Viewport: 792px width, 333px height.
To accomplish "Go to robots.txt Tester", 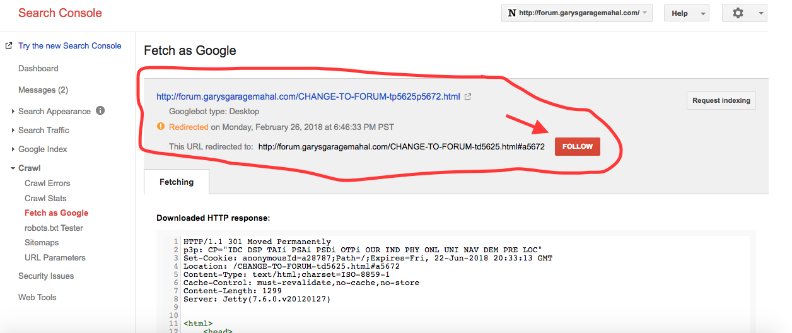I will pyautogui.click(x=54, y=228).
